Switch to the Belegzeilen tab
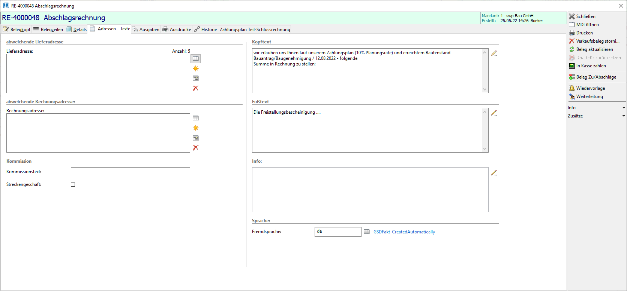The width and height of the screenshot is (627, 291). pyautogui.click(x=48, y=30)
